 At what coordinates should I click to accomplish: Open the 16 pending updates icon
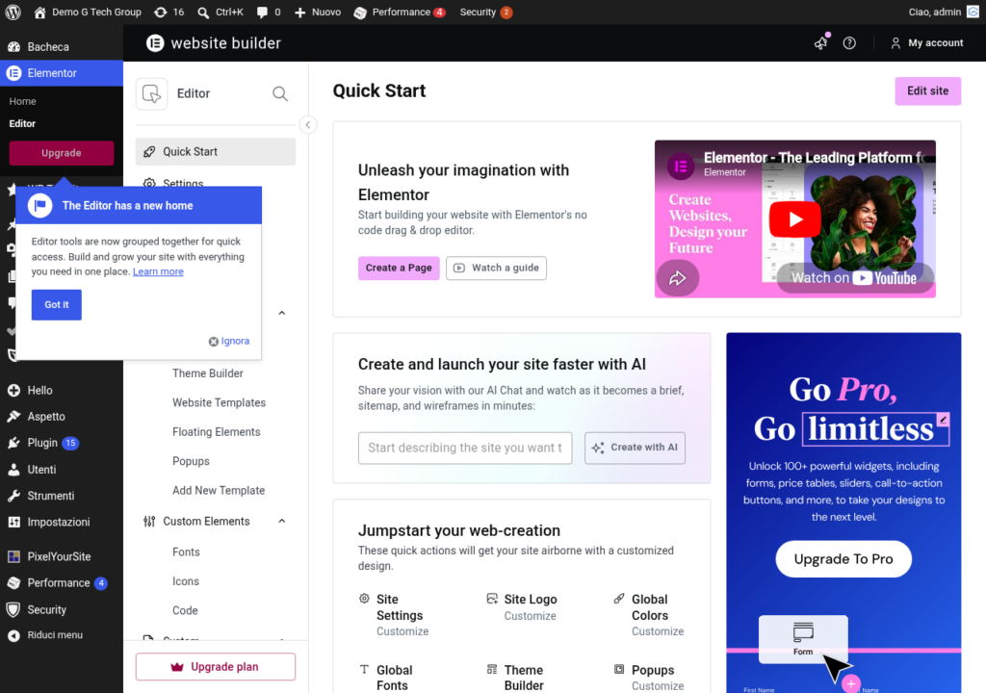click(169, 12)
